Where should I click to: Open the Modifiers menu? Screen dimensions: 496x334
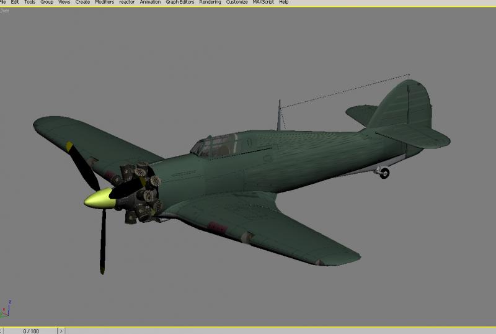(x=105, y=2)
